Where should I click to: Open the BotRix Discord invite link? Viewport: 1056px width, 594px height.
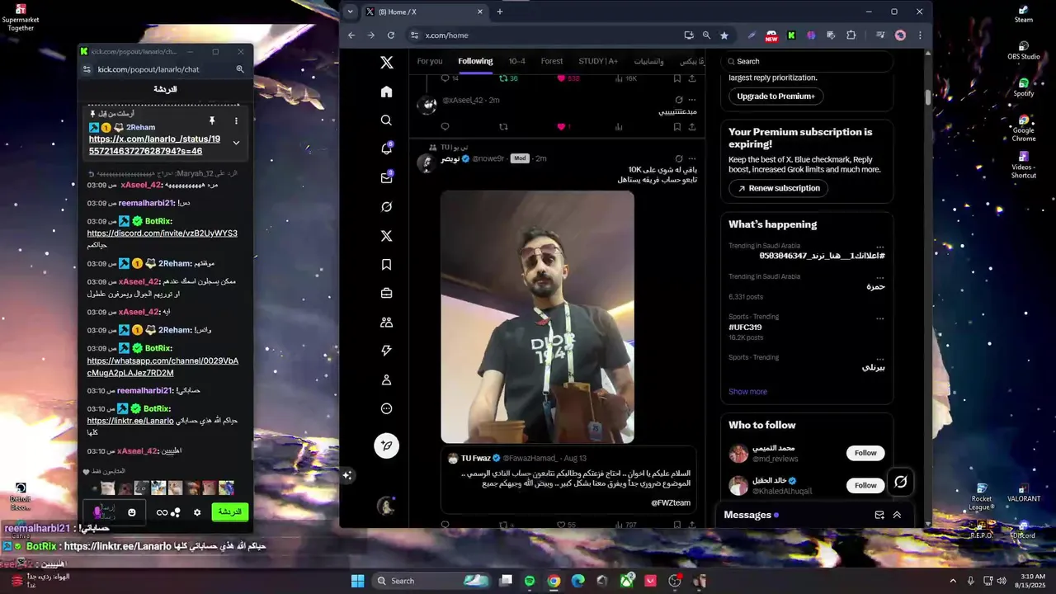(x=163, y=233)
